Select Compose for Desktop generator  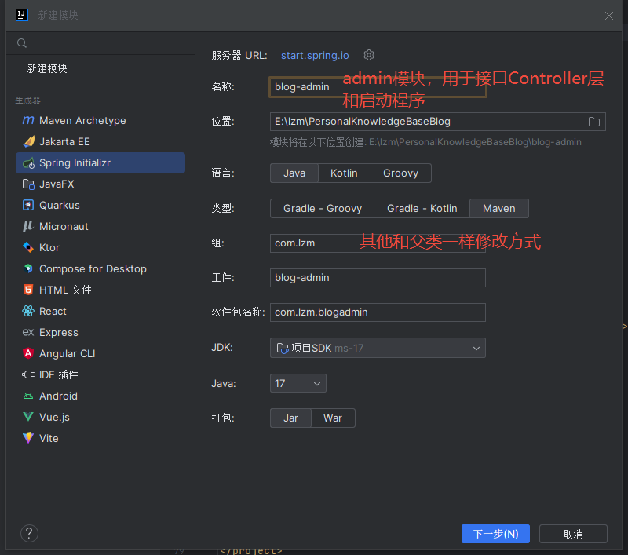[x=100, y=269]
